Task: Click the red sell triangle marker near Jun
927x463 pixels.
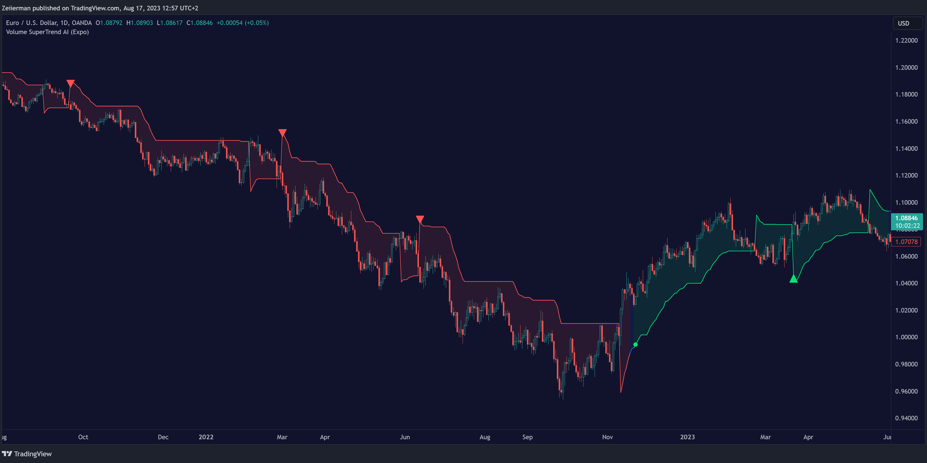Action: [x=420, y=219]
